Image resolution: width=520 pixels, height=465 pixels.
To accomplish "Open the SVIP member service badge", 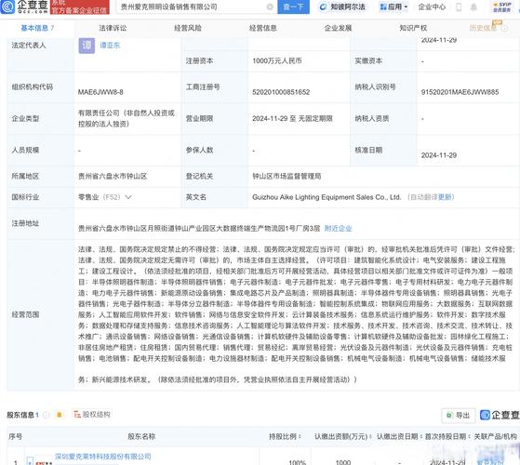I will 502,7.
